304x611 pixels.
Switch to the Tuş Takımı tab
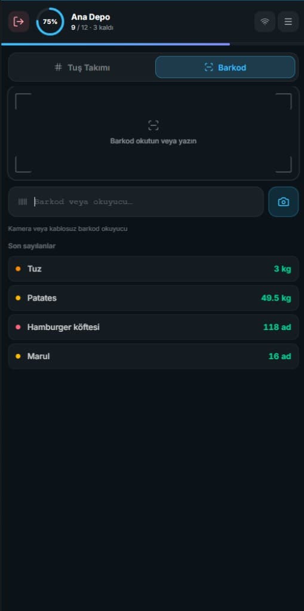(82, 67)
